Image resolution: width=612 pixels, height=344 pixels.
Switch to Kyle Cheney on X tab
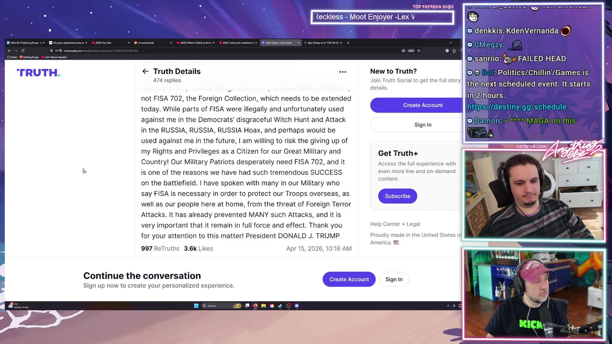(x=323, y=43)
